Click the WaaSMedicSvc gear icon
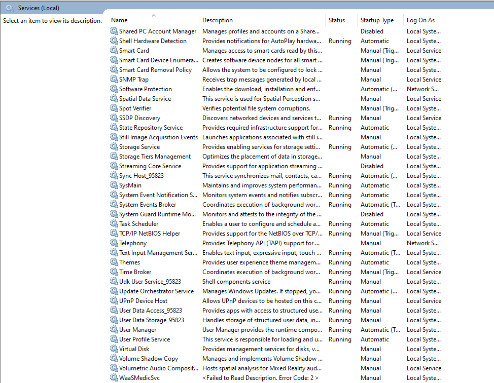494x383 pixels. point(114,377)
